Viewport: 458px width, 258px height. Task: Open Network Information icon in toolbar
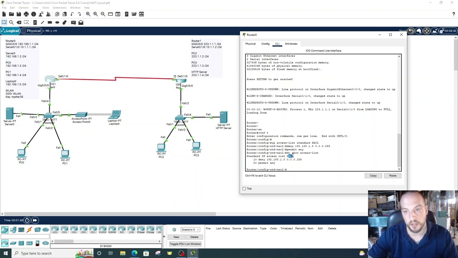[34, 14]
